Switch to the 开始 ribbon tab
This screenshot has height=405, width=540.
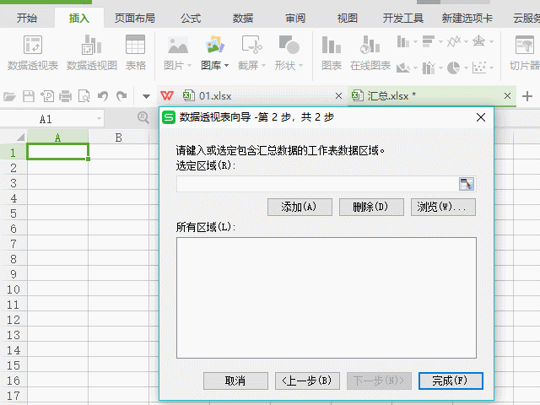pyautogui.click(x=27, y=18)
